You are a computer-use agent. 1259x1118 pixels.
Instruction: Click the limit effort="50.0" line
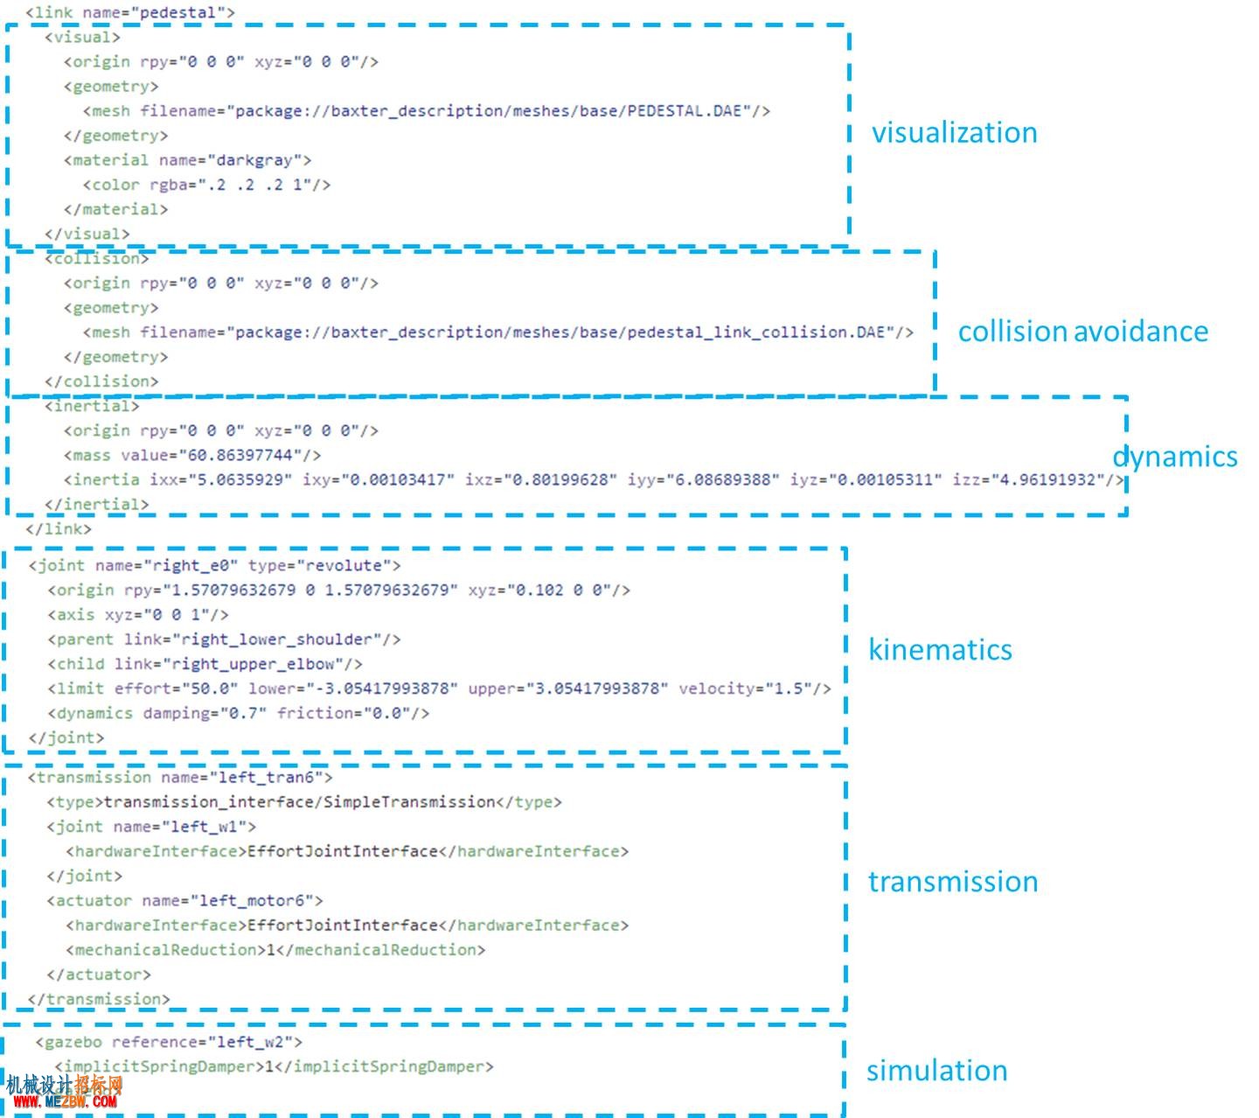pyautogui.click(x=440, y=688)
